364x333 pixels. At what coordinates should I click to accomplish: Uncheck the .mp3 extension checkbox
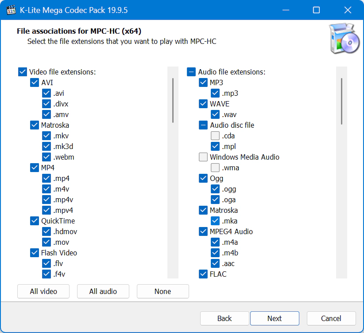[215, 93]
